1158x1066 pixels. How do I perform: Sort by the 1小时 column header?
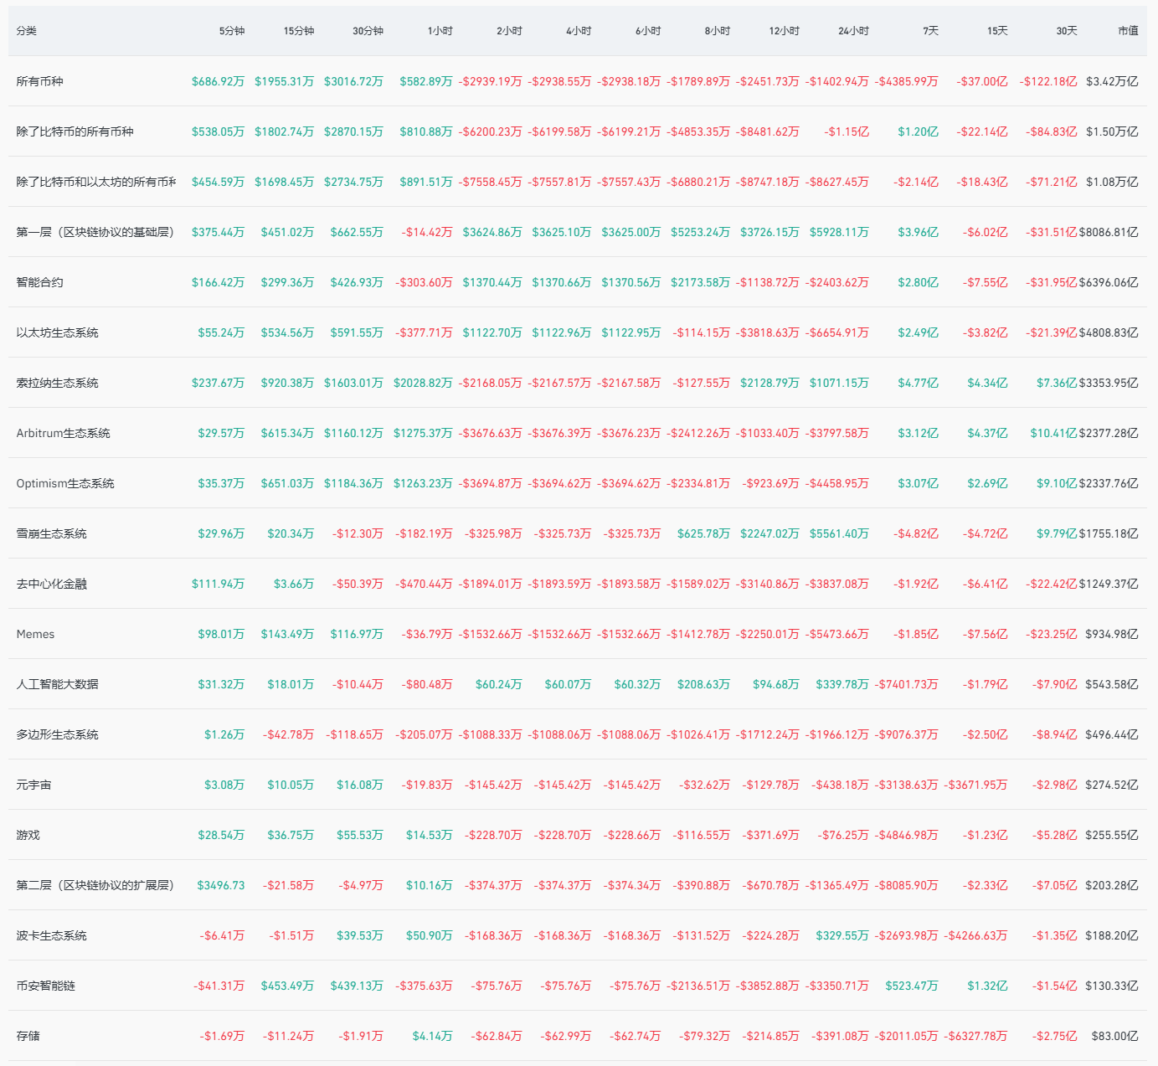pos(440,31)
